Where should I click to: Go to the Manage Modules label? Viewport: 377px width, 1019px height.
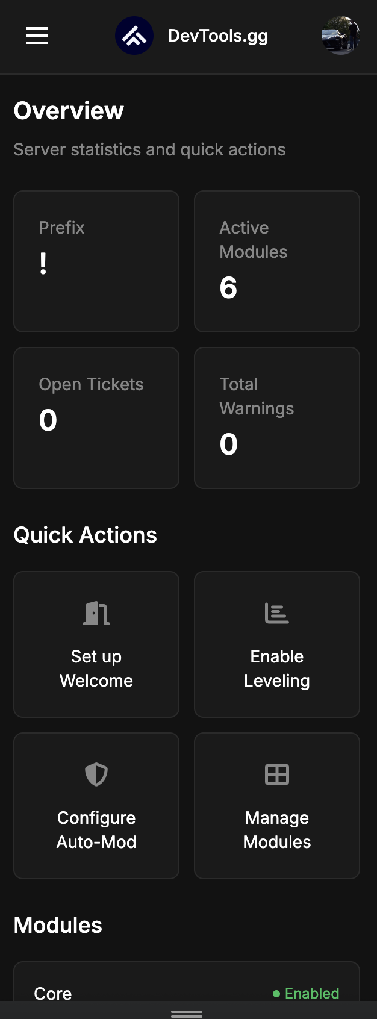(277, 830)
